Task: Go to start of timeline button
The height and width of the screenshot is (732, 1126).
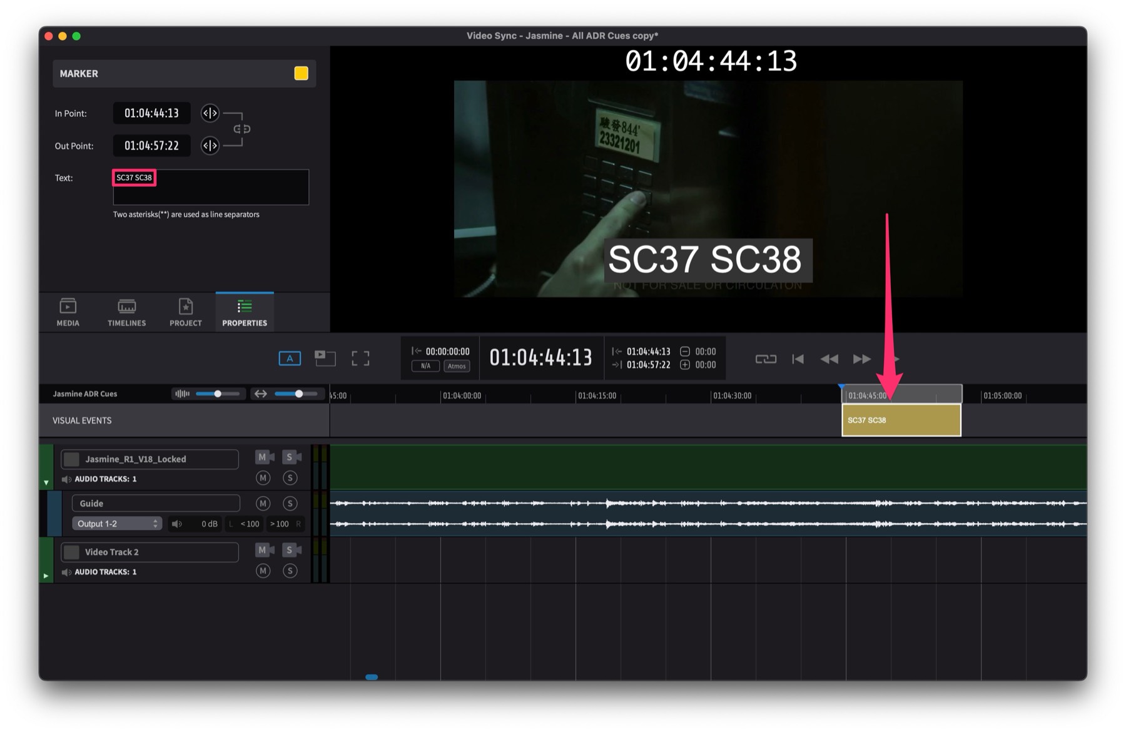Action: pos(798,358)
